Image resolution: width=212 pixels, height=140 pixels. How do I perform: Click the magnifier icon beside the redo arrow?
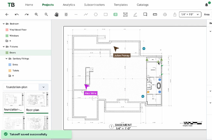[x=36, y=14]
